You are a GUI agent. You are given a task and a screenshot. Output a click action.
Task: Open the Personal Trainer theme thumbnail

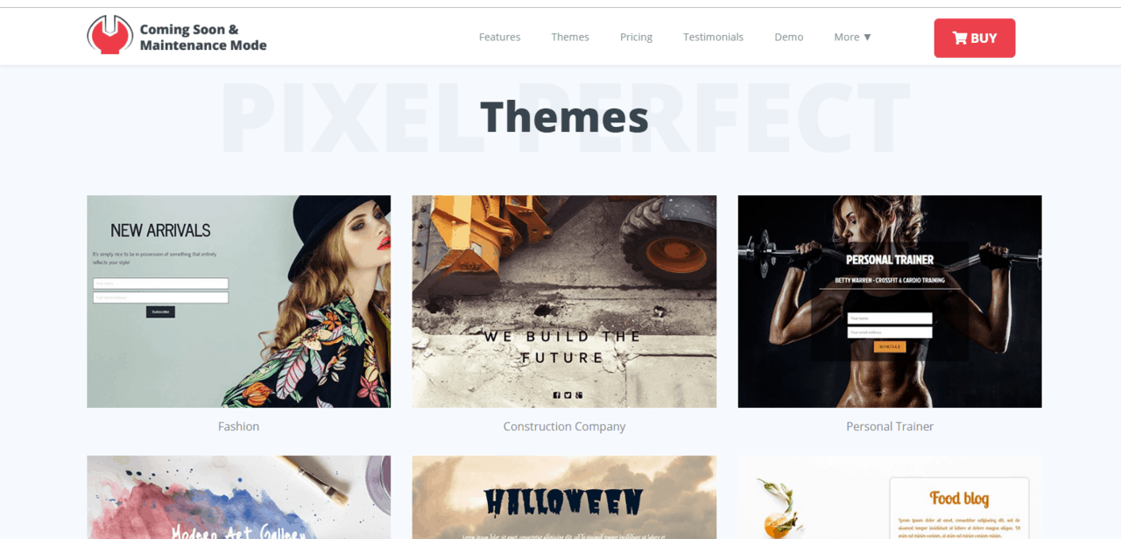click(x=890, y=301)
